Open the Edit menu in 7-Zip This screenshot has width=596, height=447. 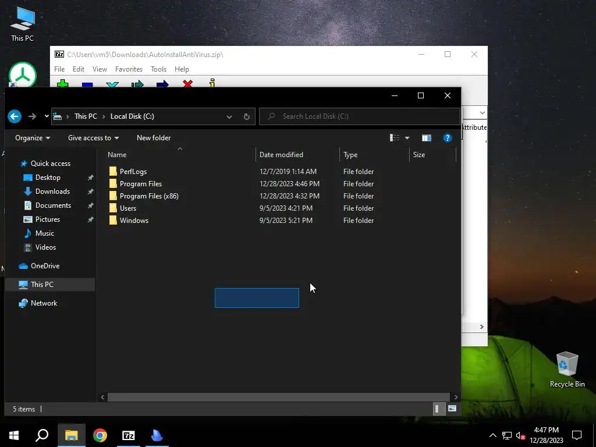click(79, 69)
